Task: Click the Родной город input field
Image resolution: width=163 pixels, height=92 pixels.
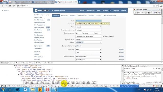Action: (x=88, y=39)
